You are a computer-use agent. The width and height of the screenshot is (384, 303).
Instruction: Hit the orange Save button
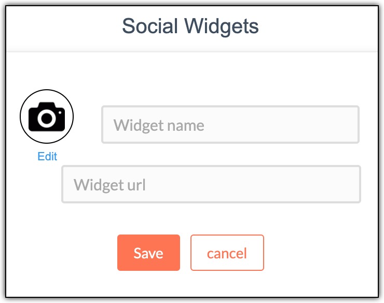(148, 253)
